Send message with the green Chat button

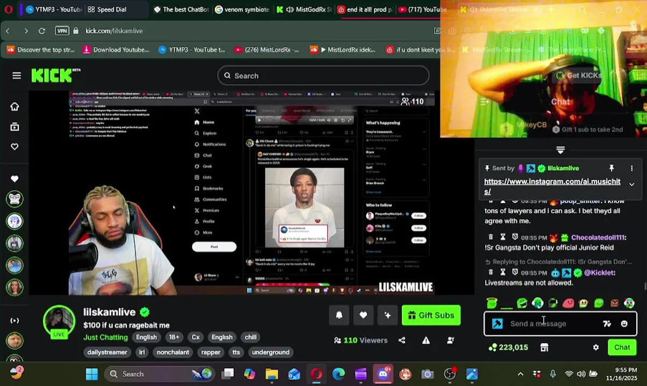tap(622, 347)
